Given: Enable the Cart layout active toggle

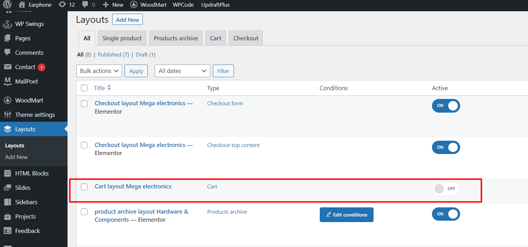Looking at the screenshot, I should [446, 189].
